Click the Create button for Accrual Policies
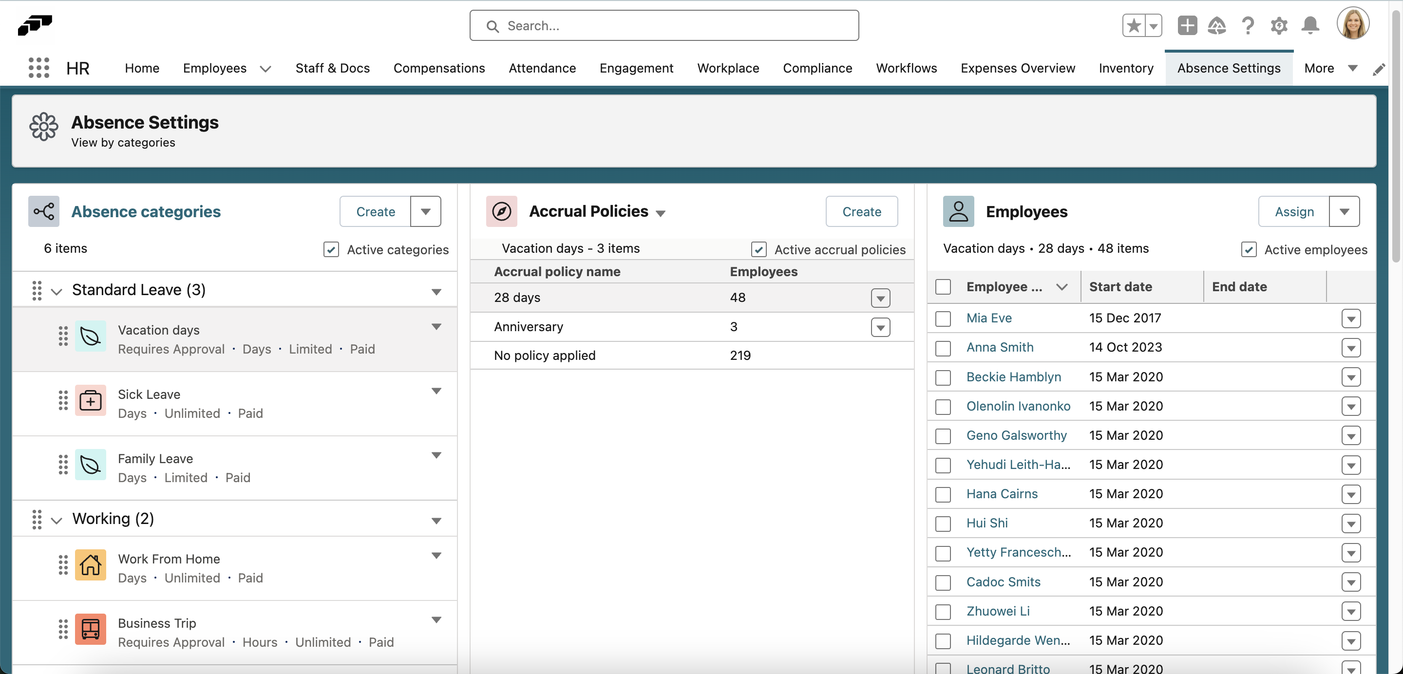This screenshot has width=1403, height=674. pos(861,211)
